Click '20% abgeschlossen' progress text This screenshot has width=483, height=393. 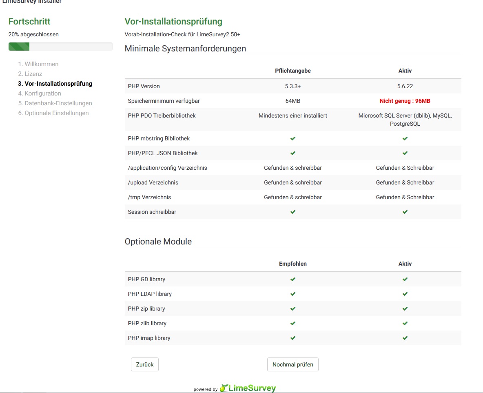(33, 34)
